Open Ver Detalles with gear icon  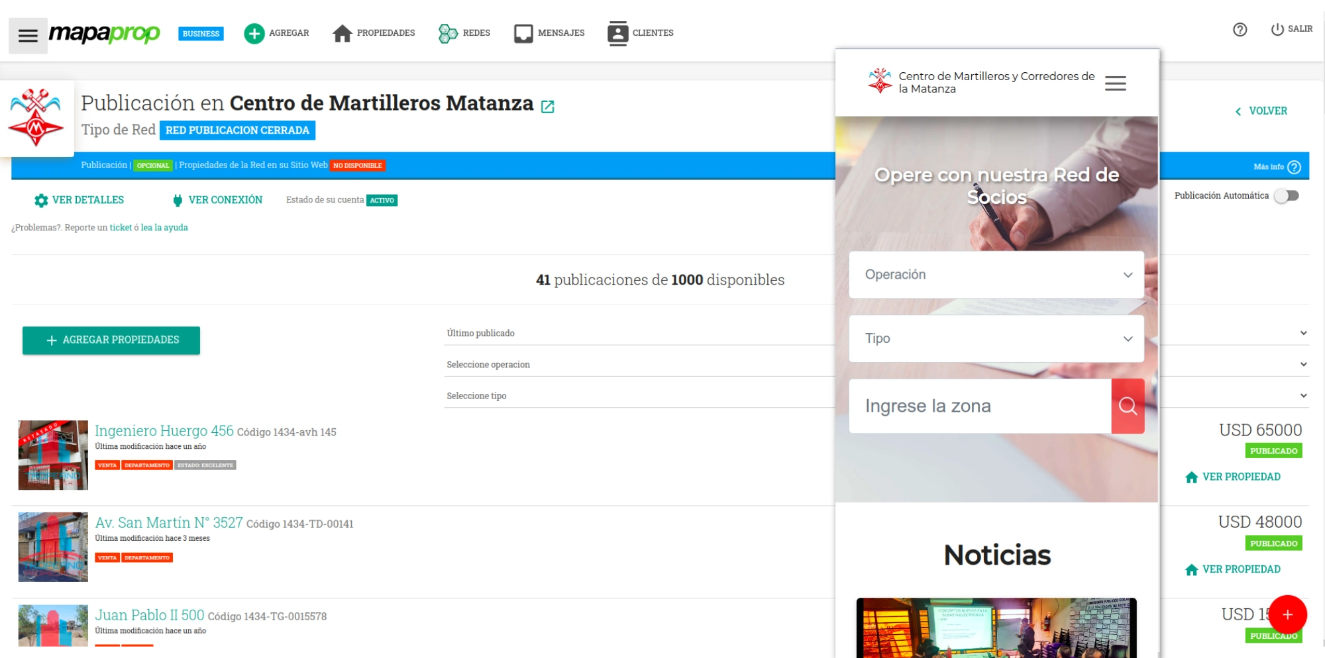pyautogui.click(x=79, y=200)
